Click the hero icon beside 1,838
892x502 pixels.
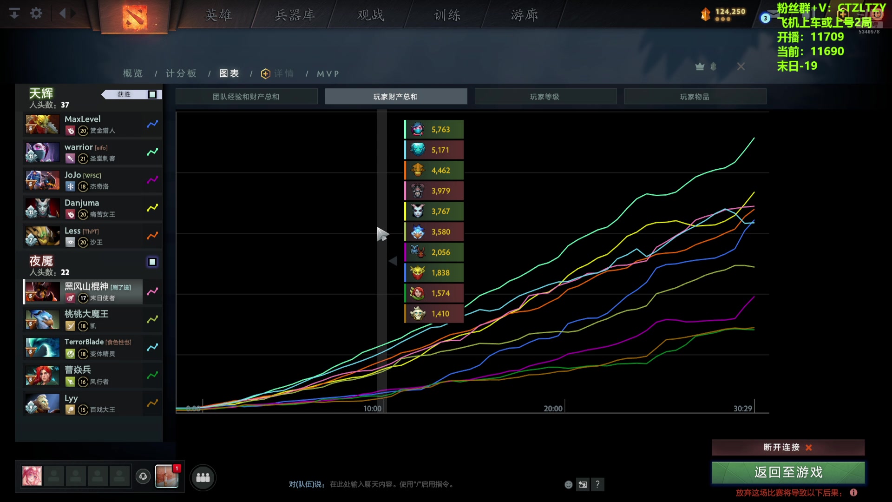418,272
